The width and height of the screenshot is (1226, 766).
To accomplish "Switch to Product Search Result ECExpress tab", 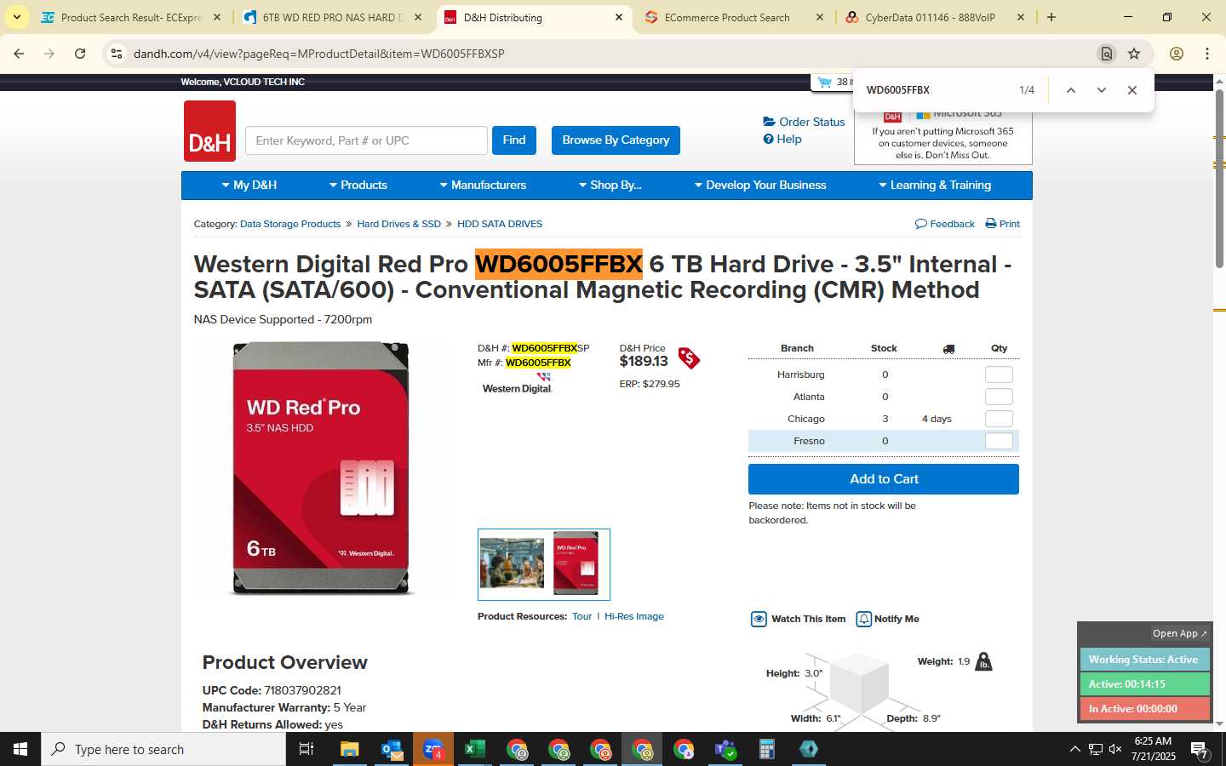I will coord(129,17).
